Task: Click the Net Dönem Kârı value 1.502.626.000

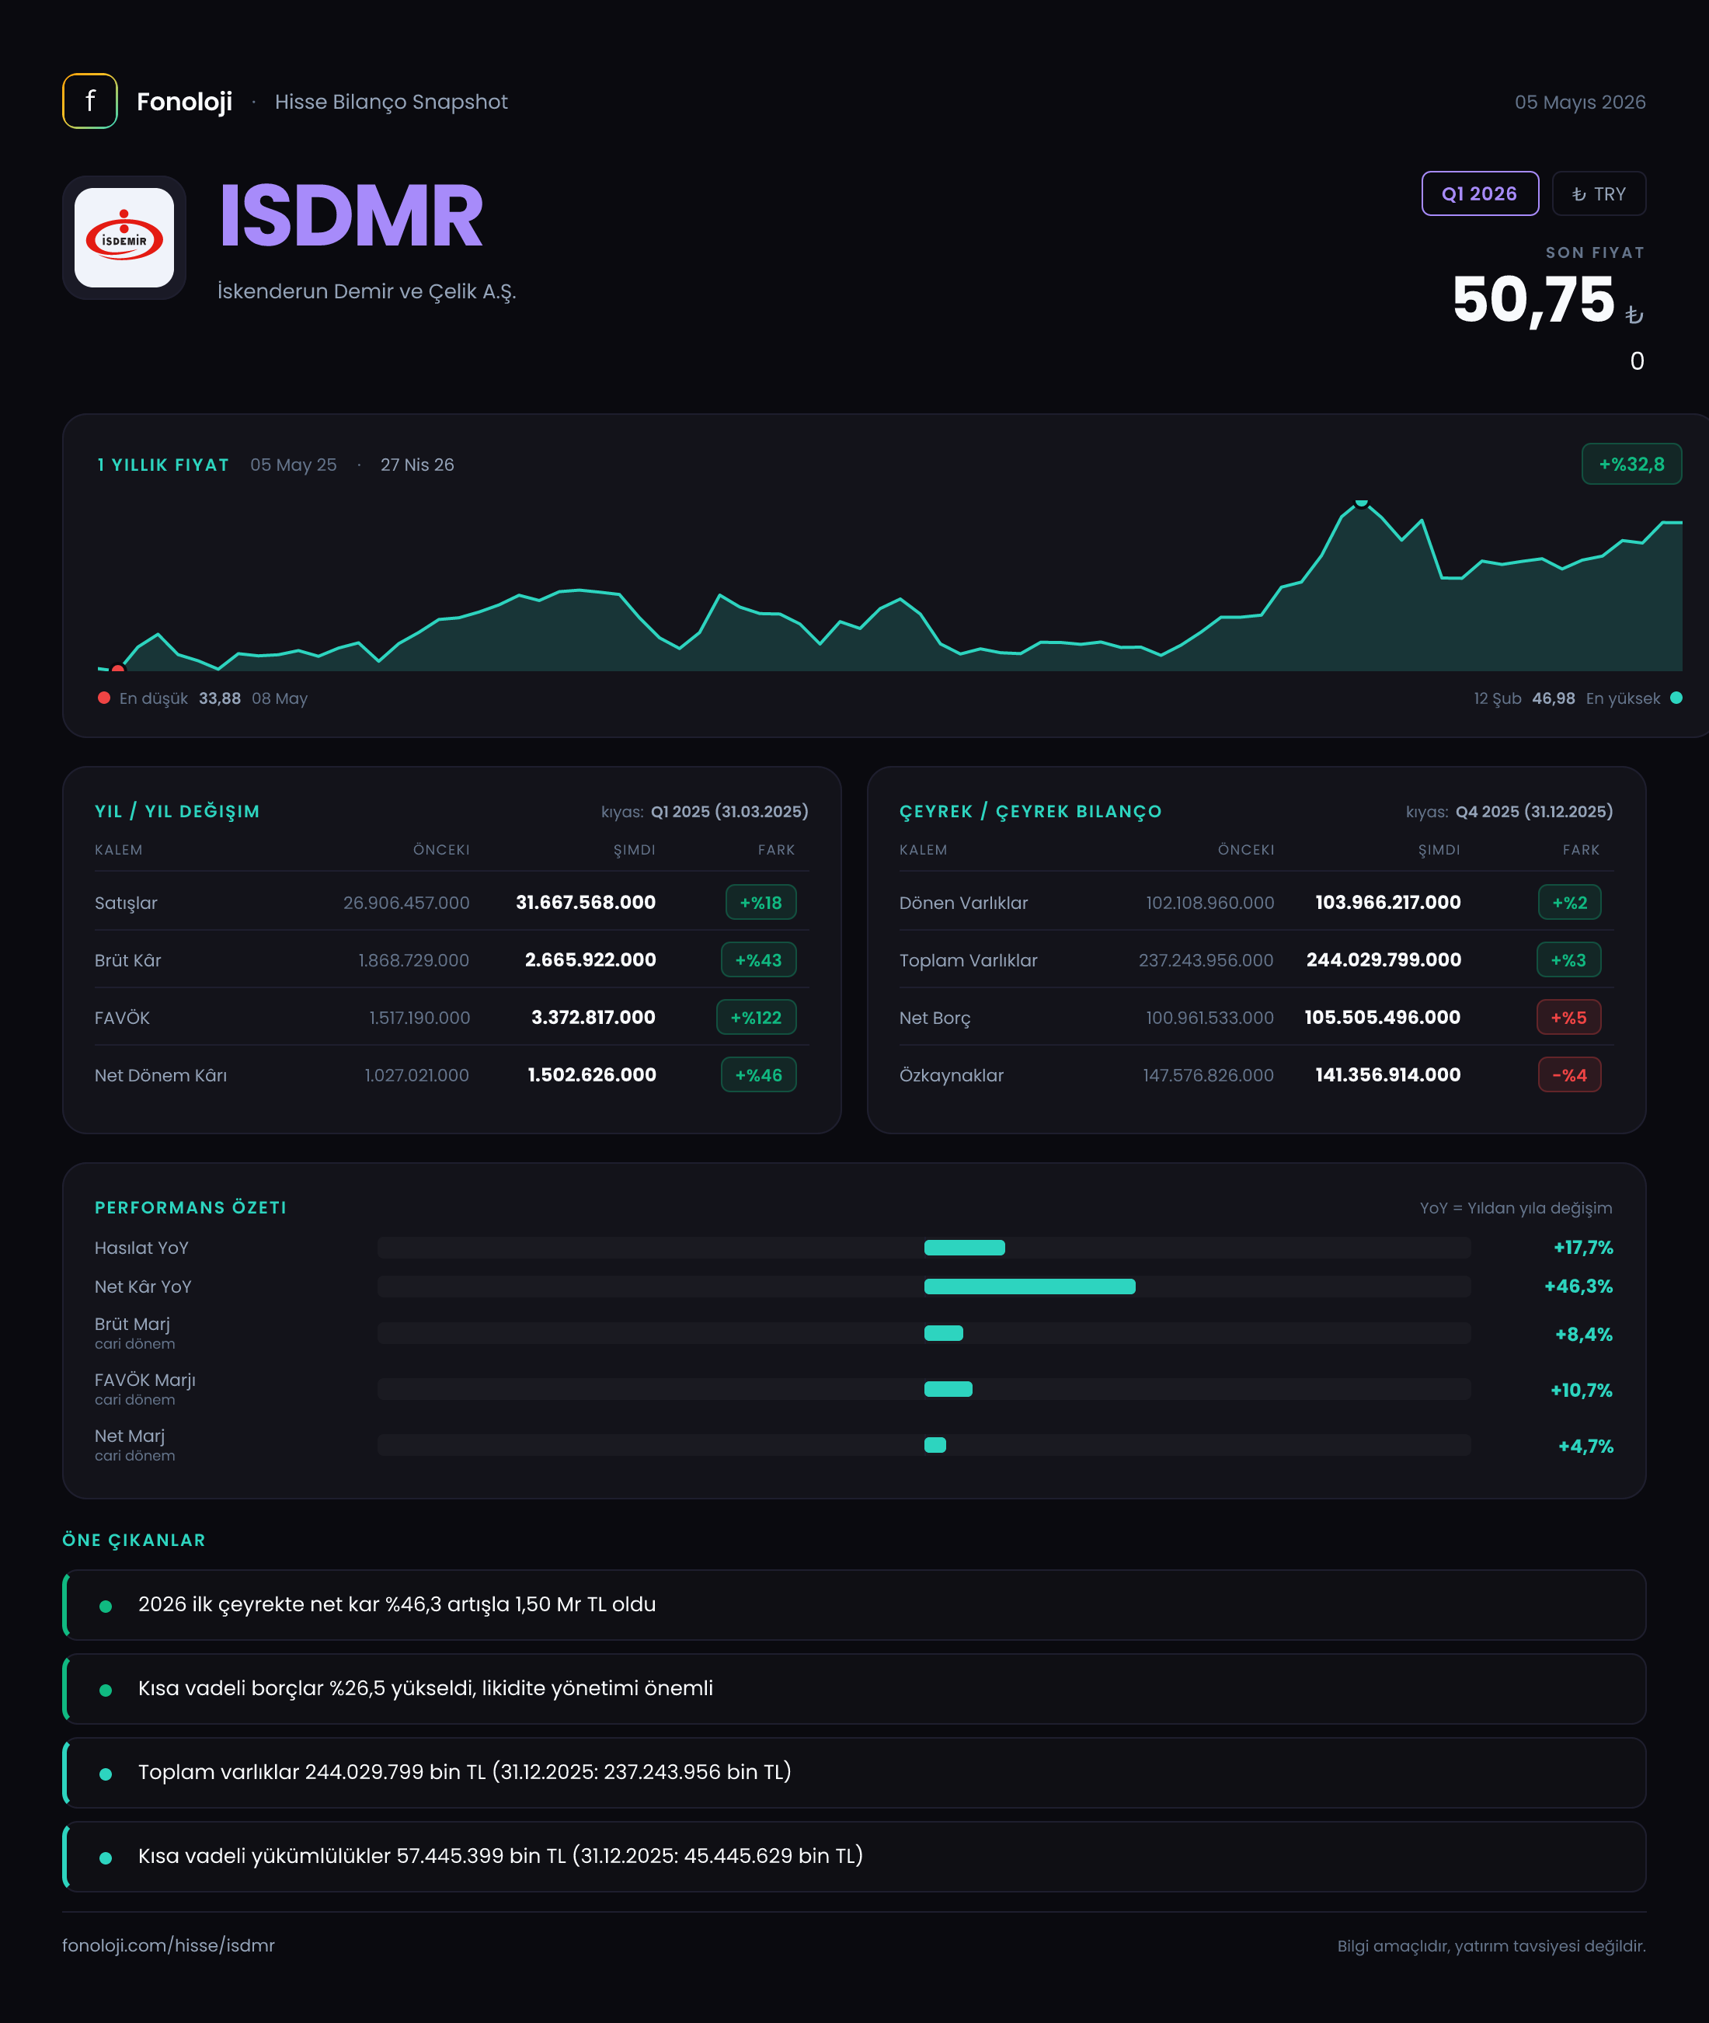Action: coord(591,1074)
